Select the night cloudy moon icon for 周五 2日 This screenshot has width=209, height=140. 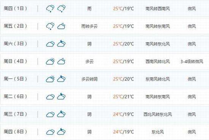tap(61, 26)
